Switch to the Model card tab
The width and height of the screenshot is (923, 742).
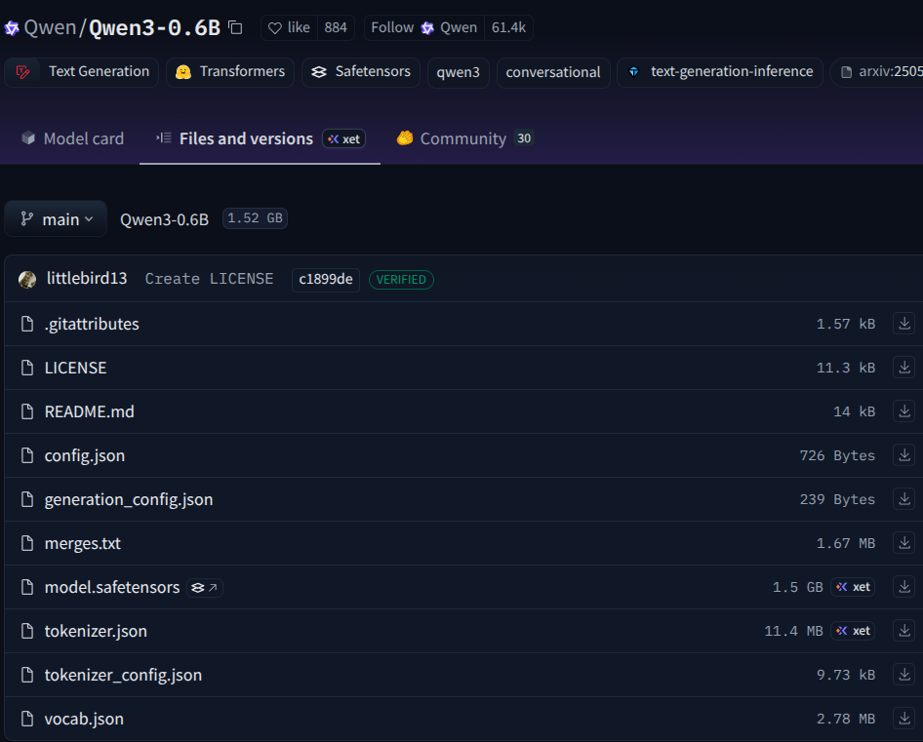point(73,138)
